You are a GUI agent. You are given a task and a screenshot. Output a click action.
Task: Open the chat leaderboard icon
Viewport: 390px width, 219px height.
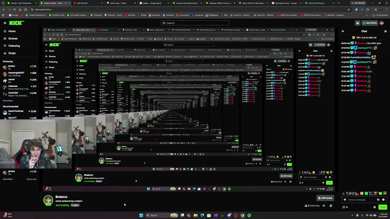pos(385,31)
